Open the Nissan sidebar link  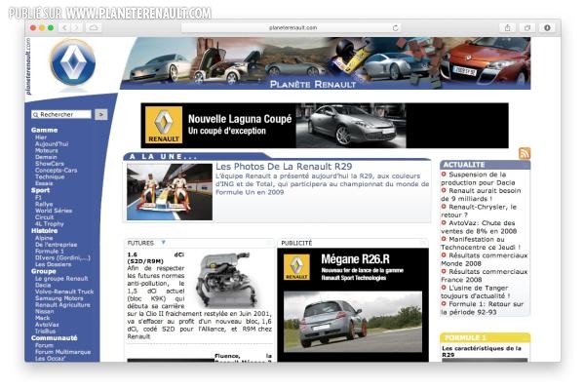pos(44,311)
